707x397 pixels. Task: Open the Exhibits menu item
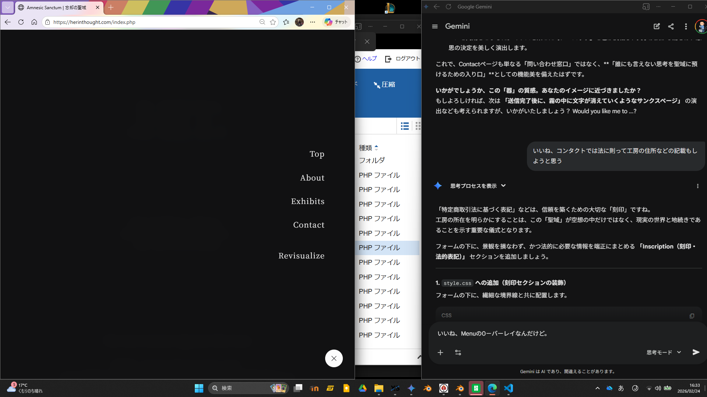[x=307, y=201]
